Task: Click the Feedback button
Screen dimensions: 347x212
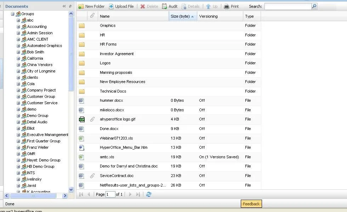Action: pos(251,204)
